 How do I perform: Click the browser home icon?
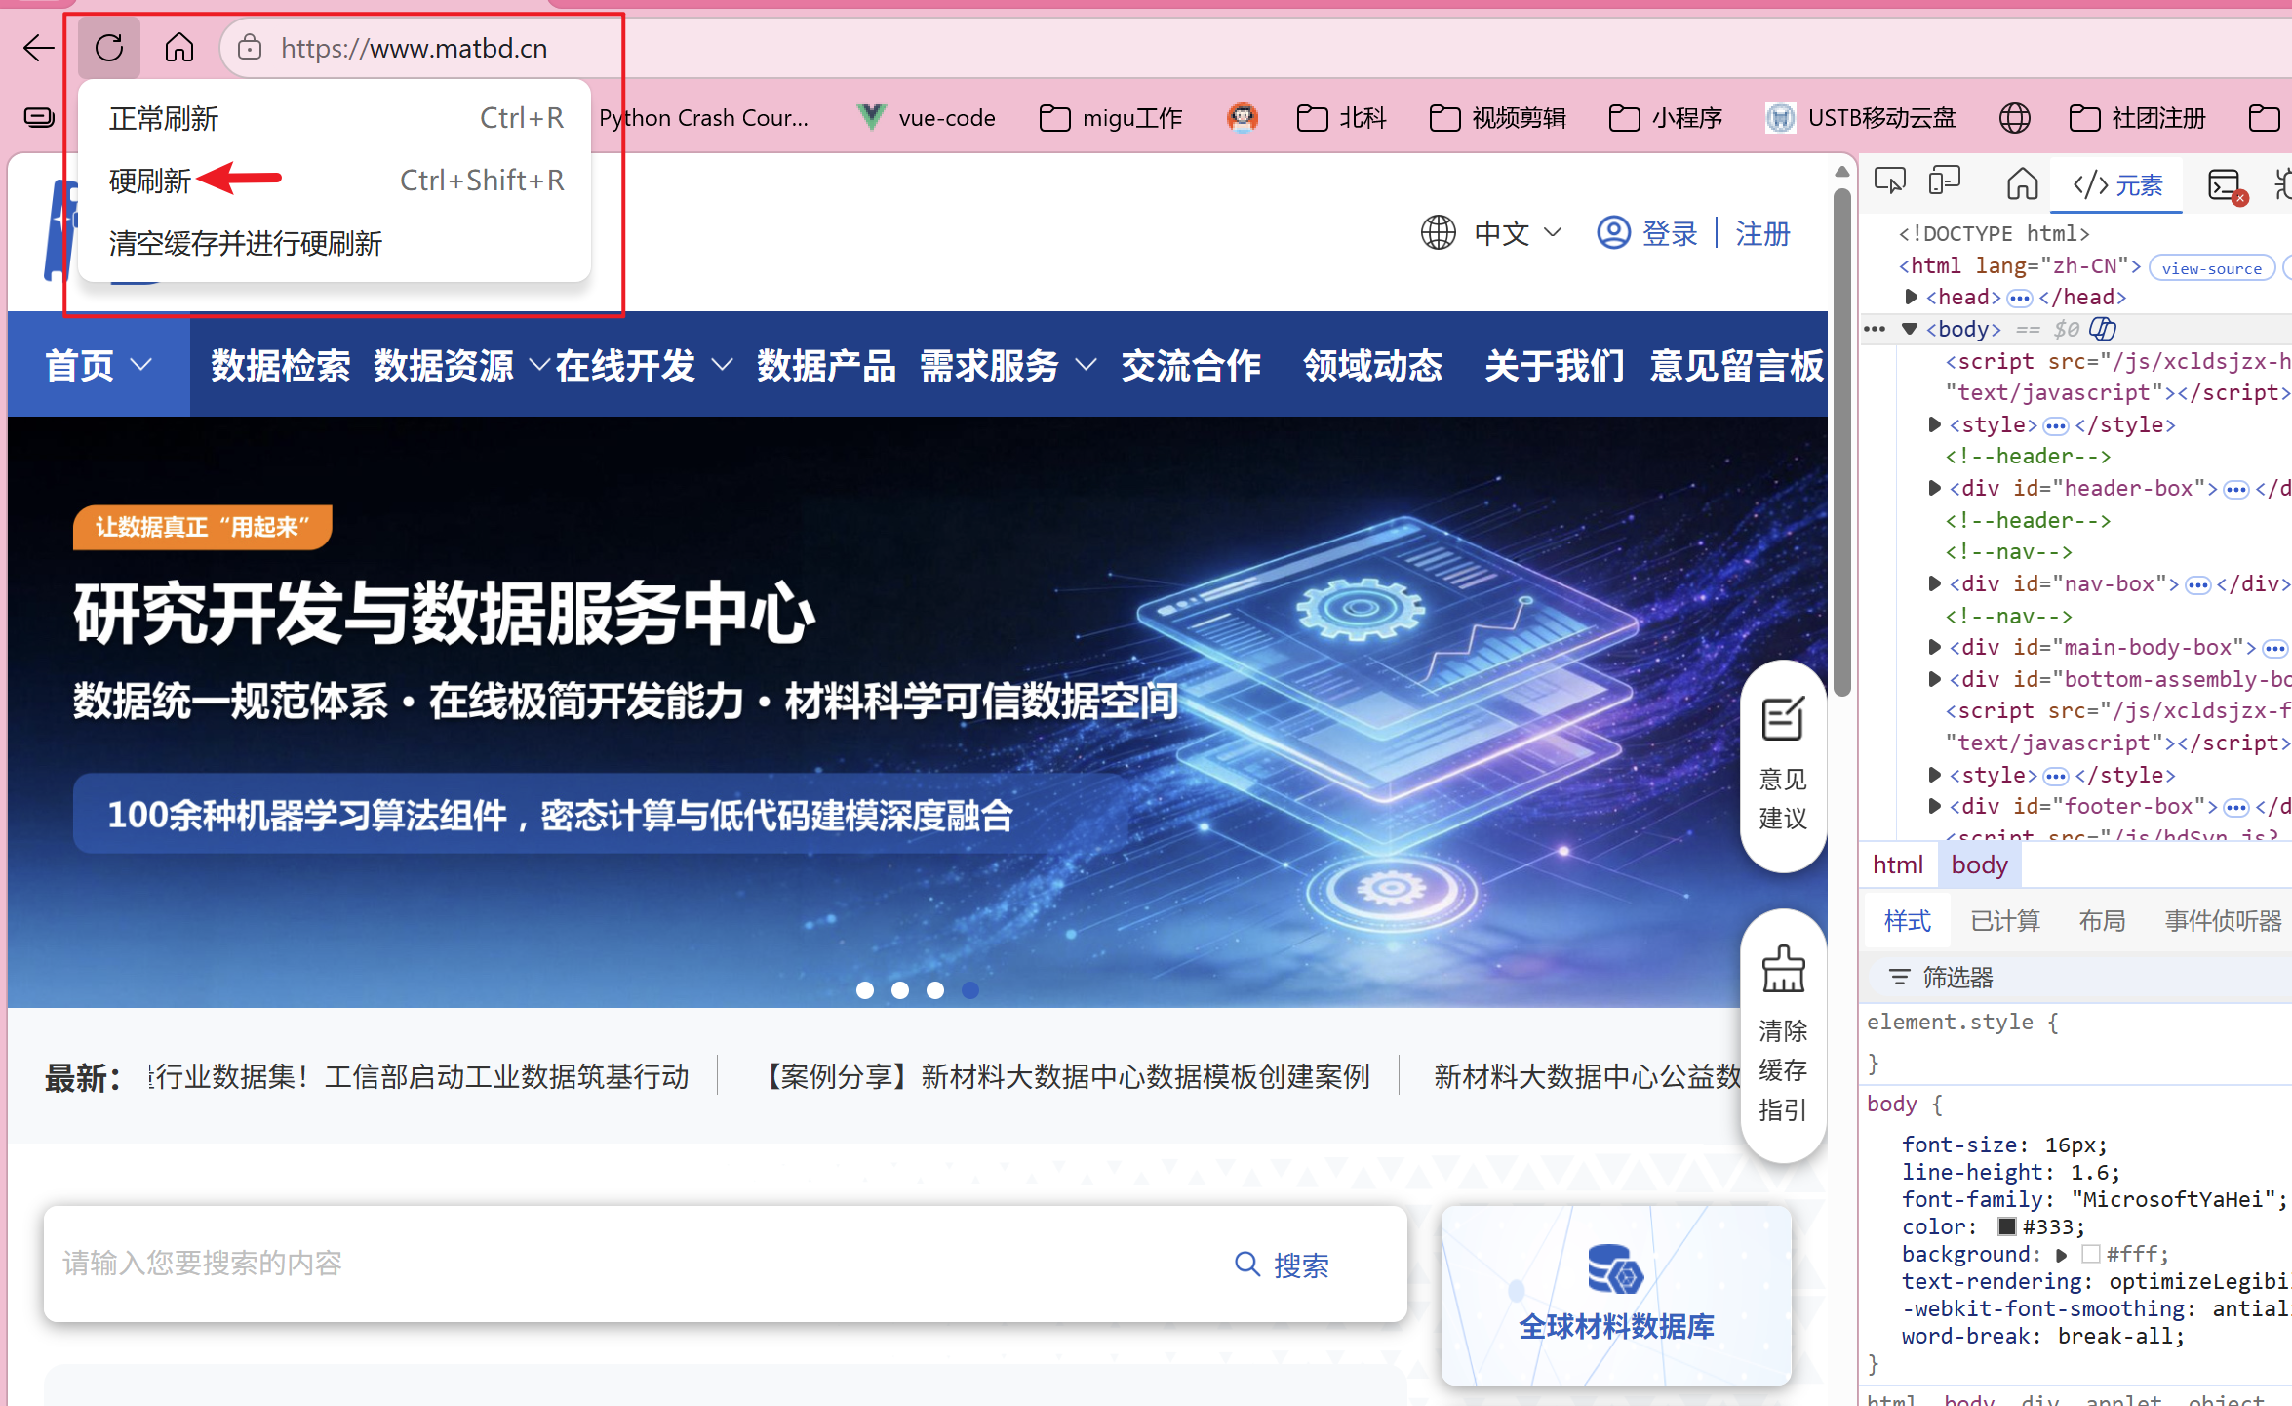[x=179, y=48]
